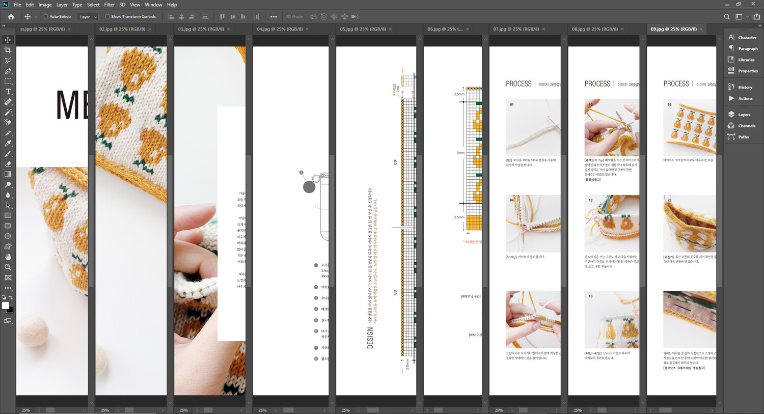Viewport: 764px width, 414px height.
Task: Select the Eraser tool
Action: tap(8, 164)
